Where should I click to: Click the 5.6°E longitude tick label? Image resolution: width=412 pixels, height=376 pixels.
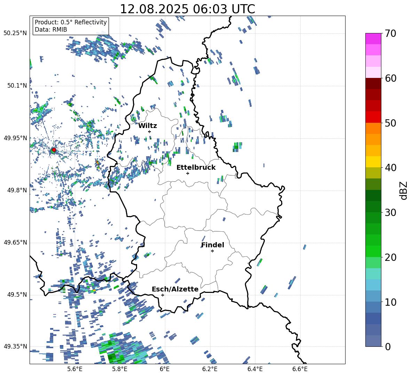(74, 369)
